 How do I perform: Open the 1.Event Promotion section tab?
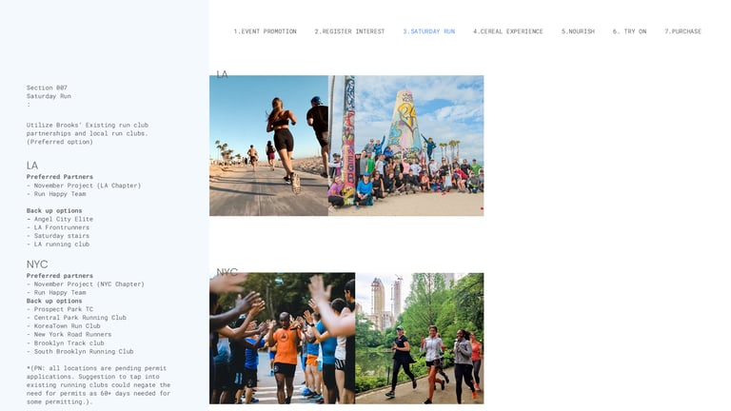click(x=265, y=31)
